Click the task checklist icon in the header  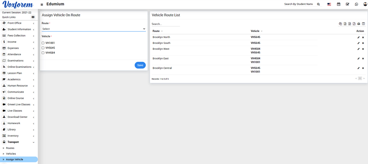347,4
